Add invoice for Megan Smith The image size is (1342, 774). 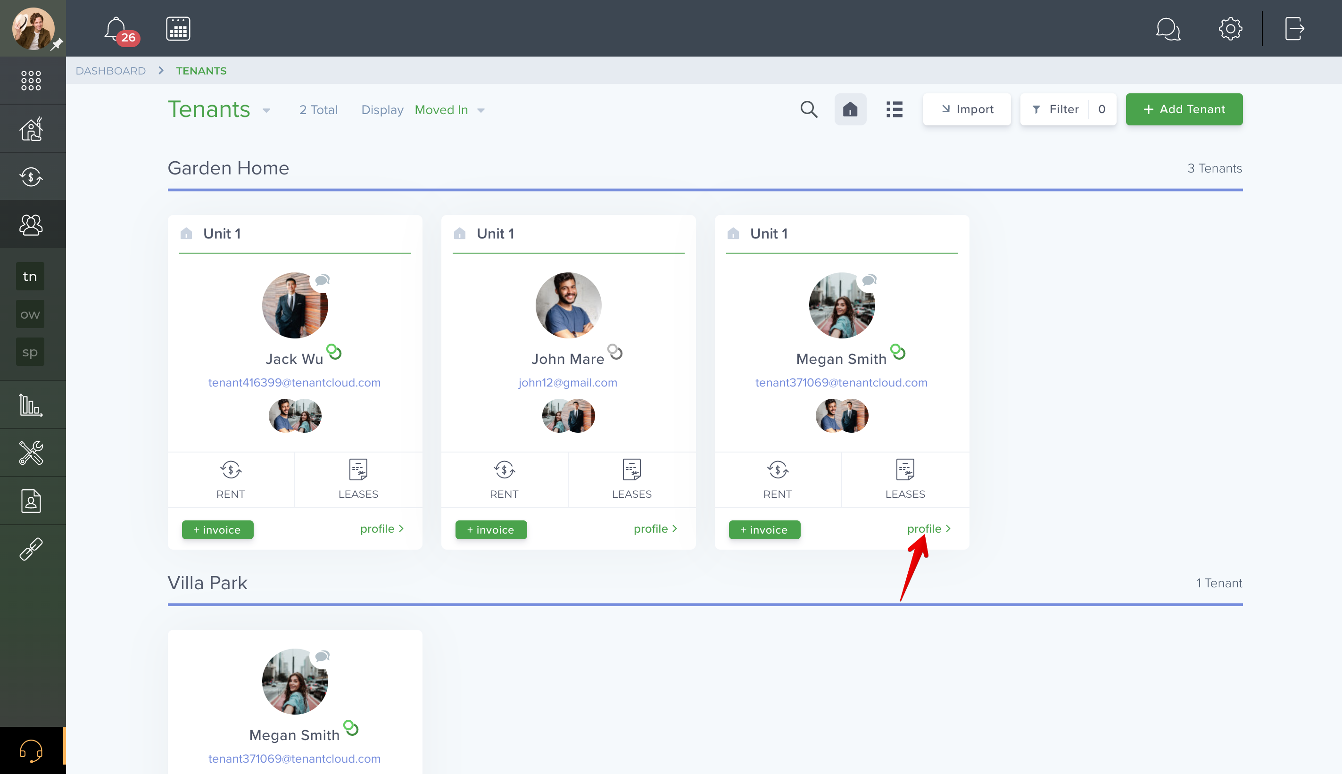[x=764, y=530]
